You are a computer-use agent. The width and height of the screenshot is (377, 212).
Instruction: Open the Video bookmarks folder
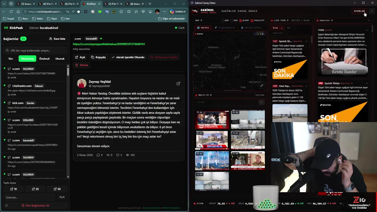(x=37, y=19)
